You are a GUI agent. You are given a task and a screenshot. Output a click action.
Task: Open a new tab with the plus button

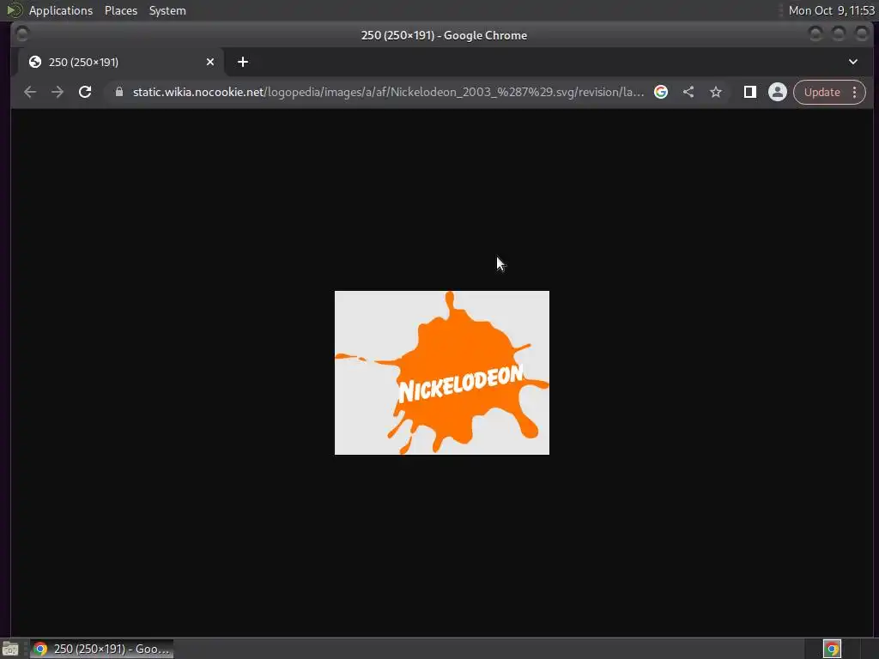tap(243, 62)
